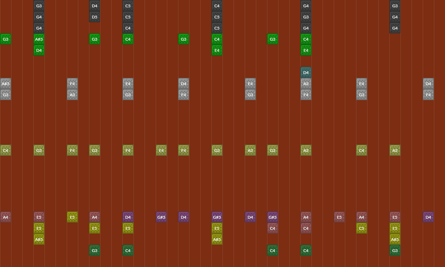Select dark green G3 below yellow A#3

click(x=395, y=251)
